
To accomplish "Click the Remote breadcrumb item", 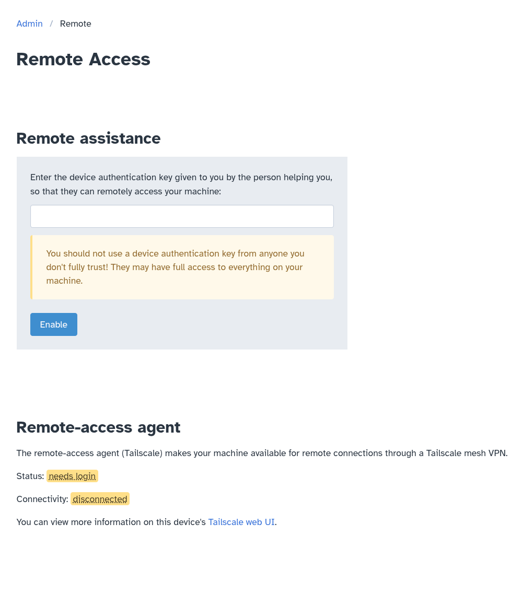I will pyautogui.click(x=75, y=24).
